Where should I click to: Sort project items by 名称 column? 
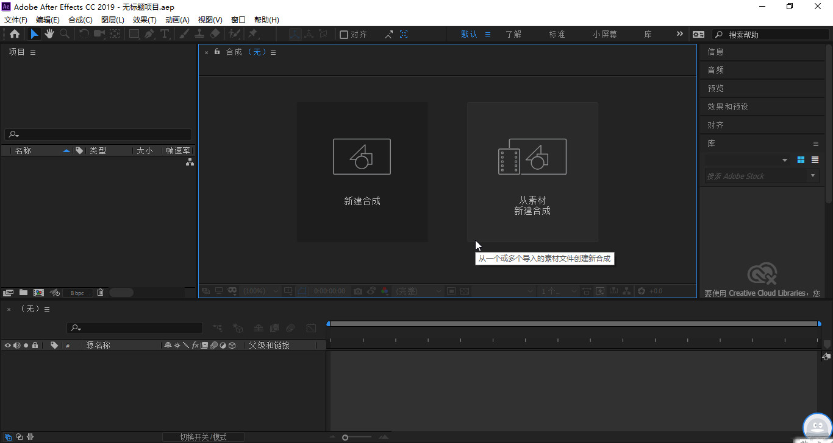click(x=23, y=150)
